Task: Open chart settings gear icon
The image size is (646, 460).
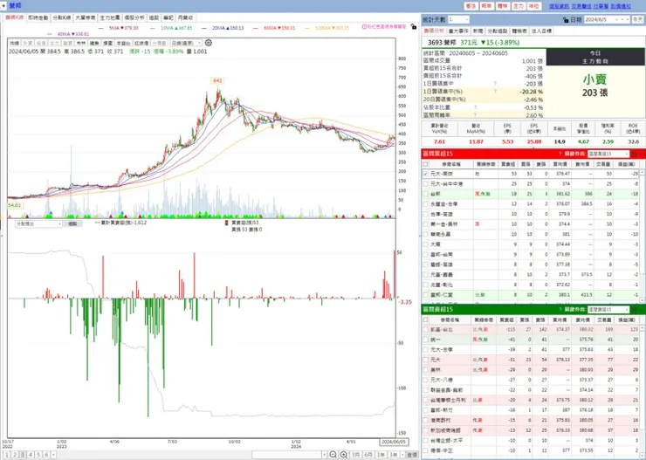Action: tap(209, 43)
